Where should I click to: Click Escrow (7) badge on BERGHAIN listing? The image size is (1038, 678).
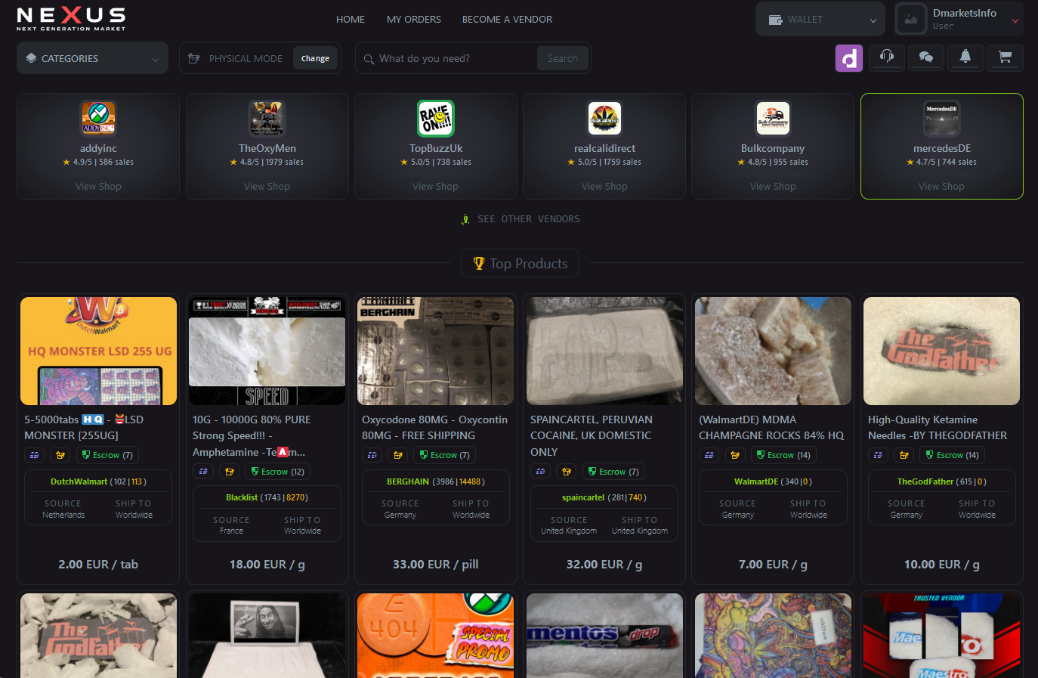445,455
